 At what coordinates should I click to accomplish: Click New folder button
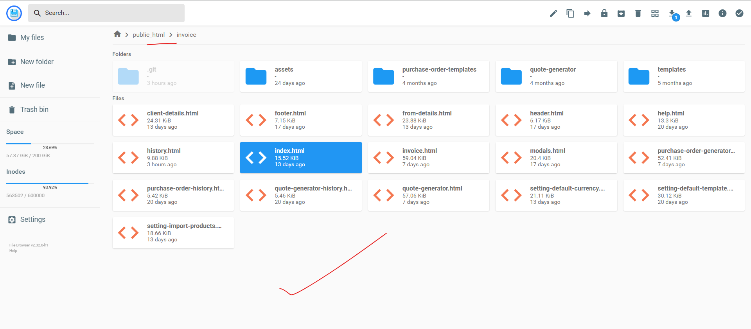37,62
